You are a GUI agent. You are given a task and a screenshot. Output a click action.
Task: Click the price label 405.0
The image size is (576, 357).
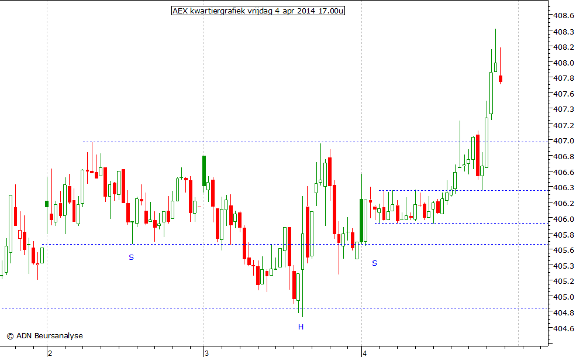564,297
